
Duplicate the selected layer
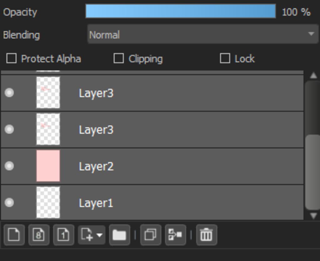click(x=151, y=235)
